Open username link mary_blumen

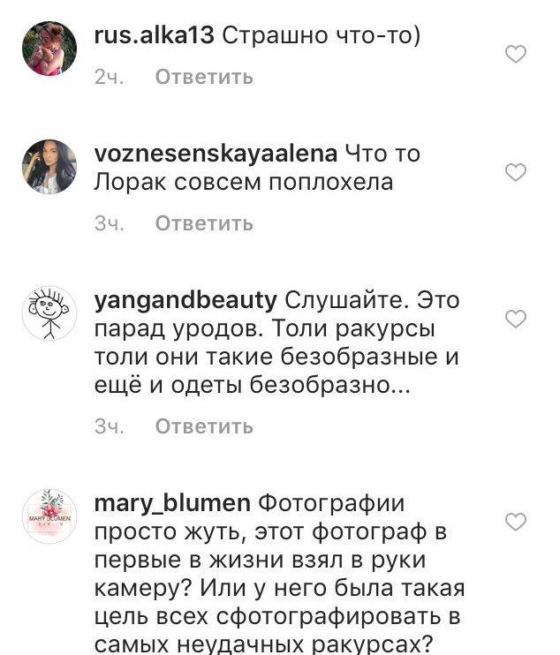pyautogui.click(x=172, y=504)
